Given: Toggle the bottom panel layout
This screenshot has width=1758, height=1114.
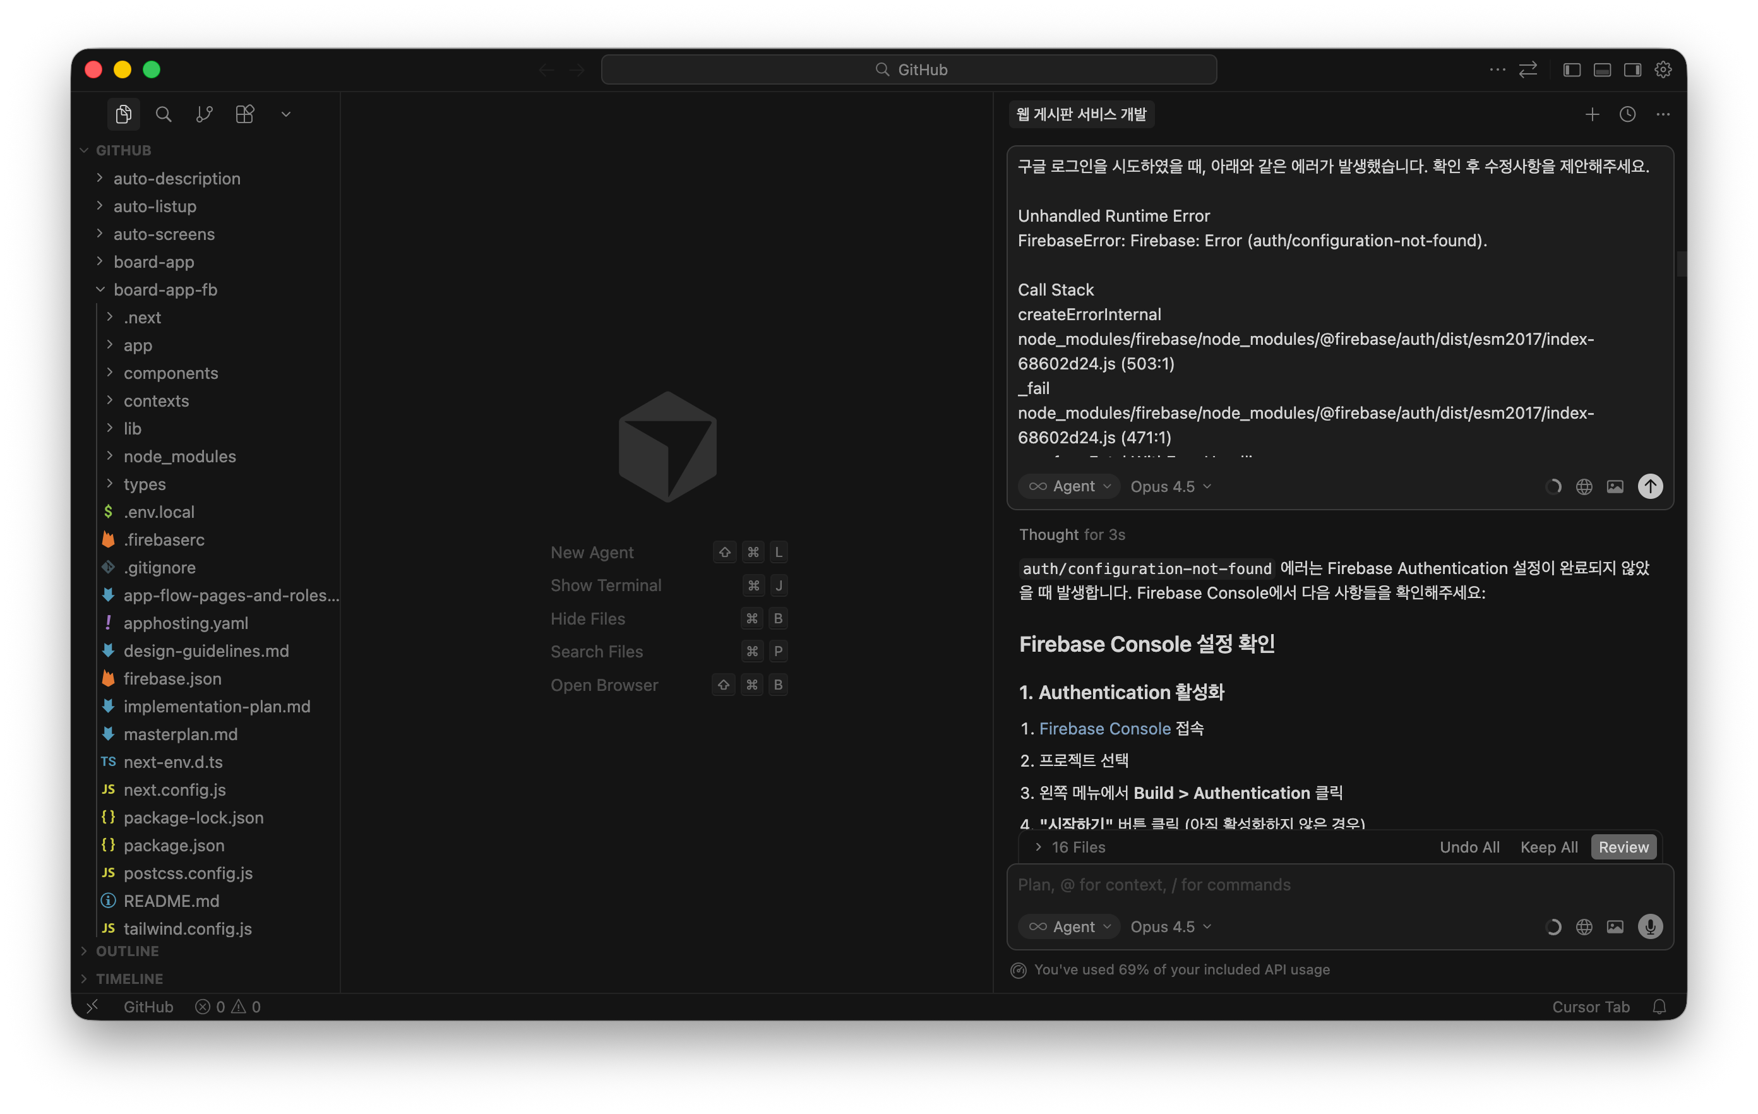Looking at the screenshot, I should pyautogui.click(x=1603, y=69).
